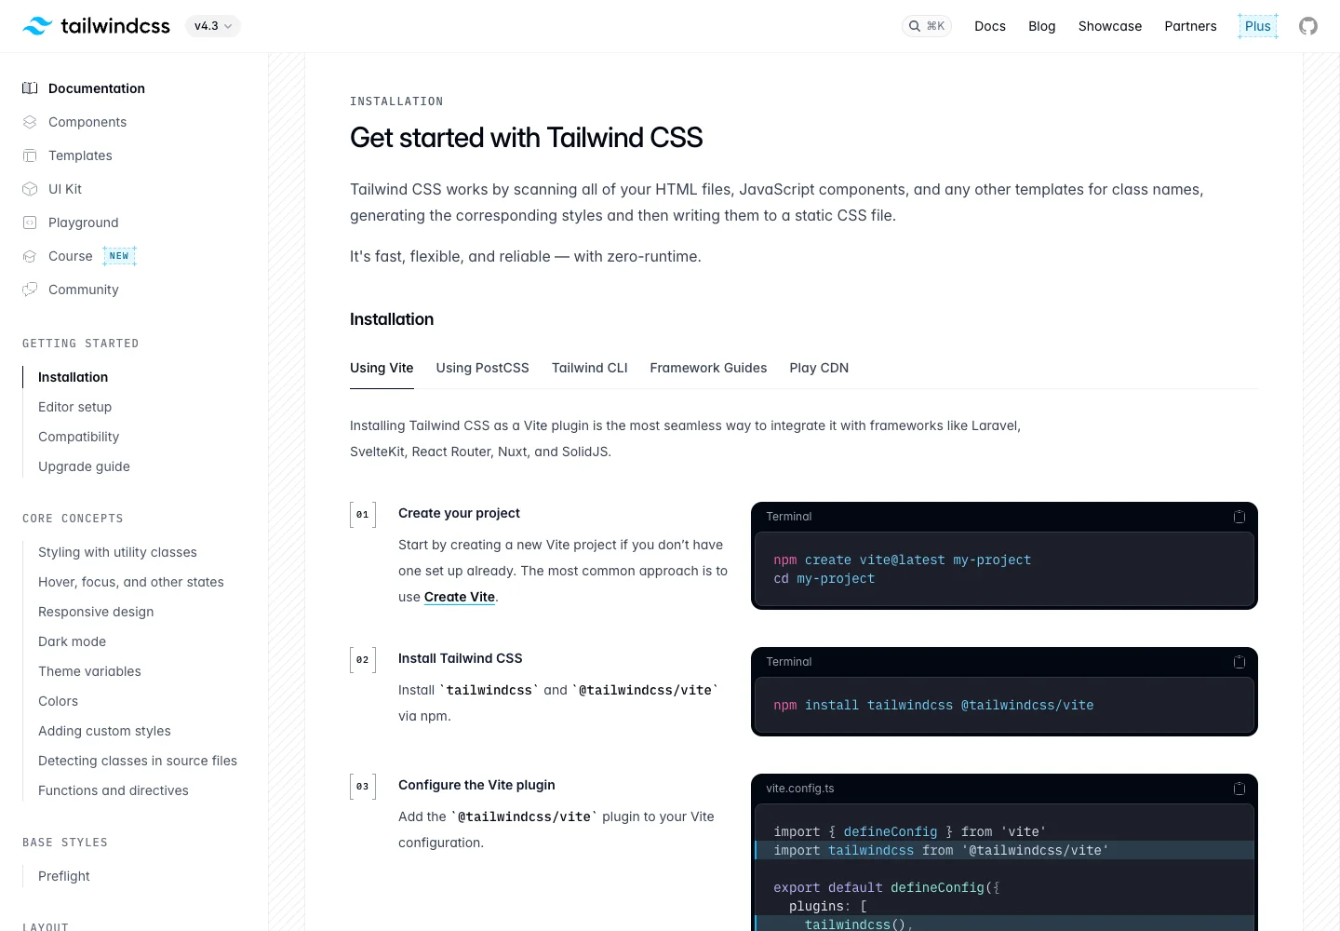Open the Templates sidebar link
Image resolution: width=1340 pixels, height=931 pixels.
[80, 155]
